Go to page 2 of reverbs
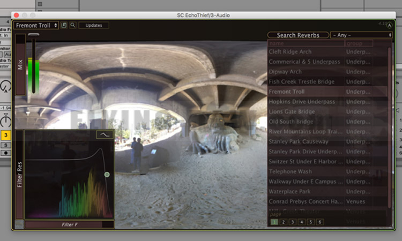Image resolution: width=402 pixels, height=241 pixels. (x=284, y=222)
